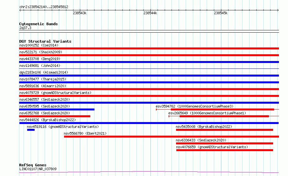The image size is (288, 176).
Task: Open nsv4519116 gnomAD structural variant label
Action: [63, 127]
